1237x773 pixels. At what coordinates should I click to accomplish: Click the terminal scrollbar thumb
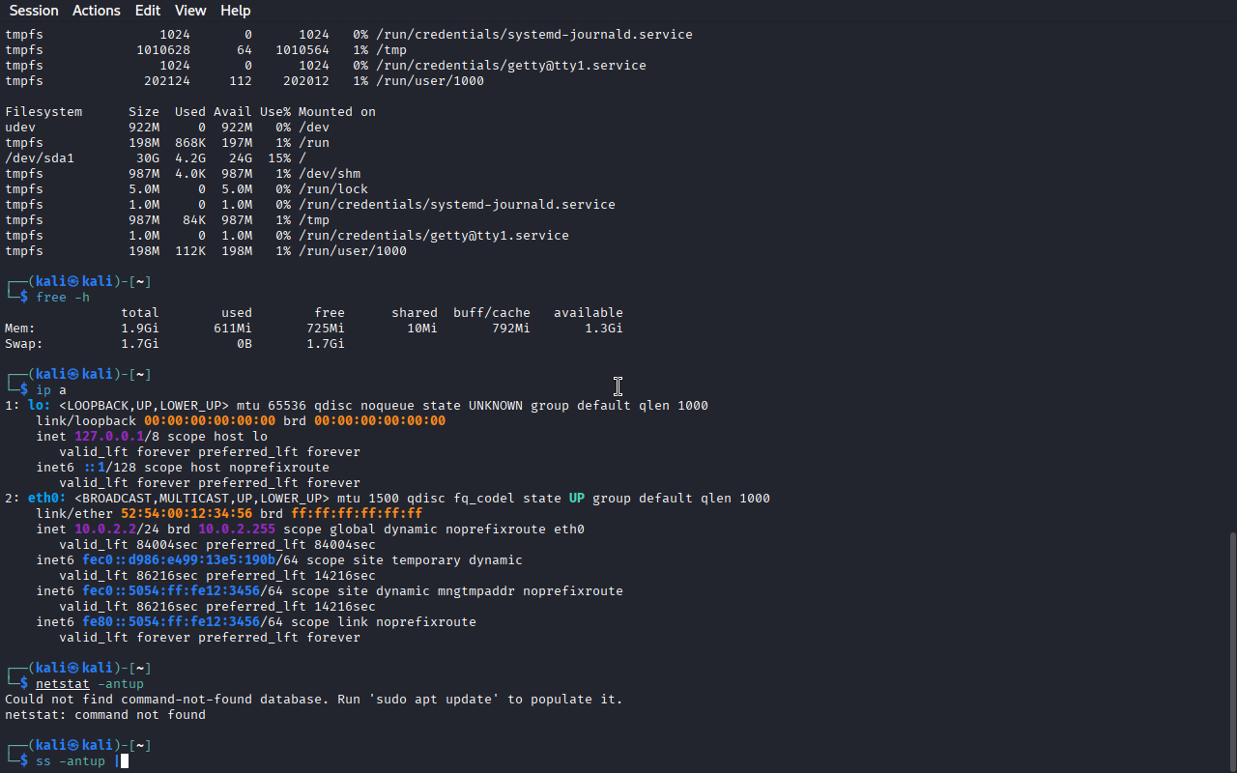coord(1232,650)
